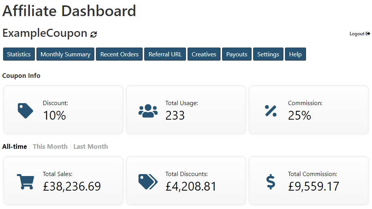View the Recent Orders tab
The image size is (372, 209).
click(119, 54)
